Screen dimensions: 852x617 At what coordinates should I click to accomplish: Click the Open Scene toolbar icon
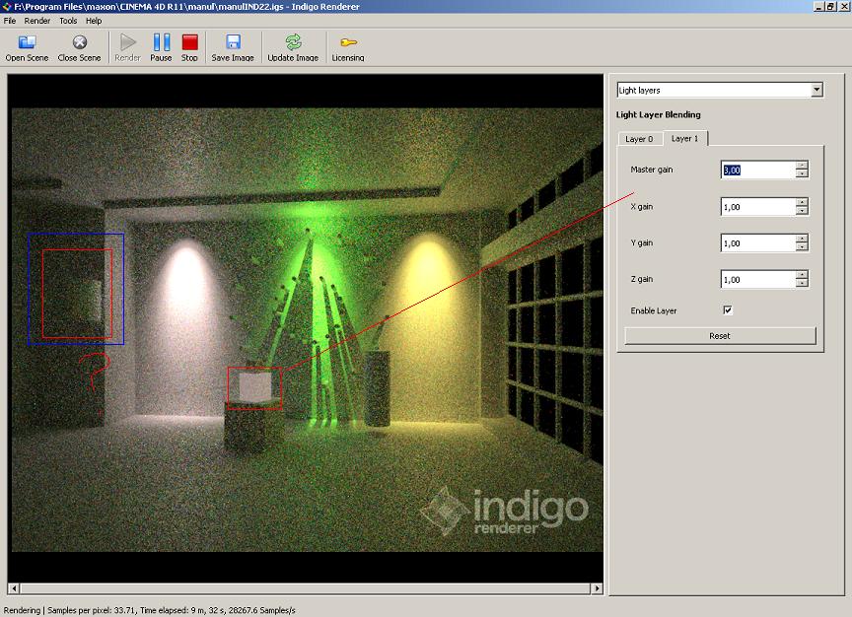point(27,42)
